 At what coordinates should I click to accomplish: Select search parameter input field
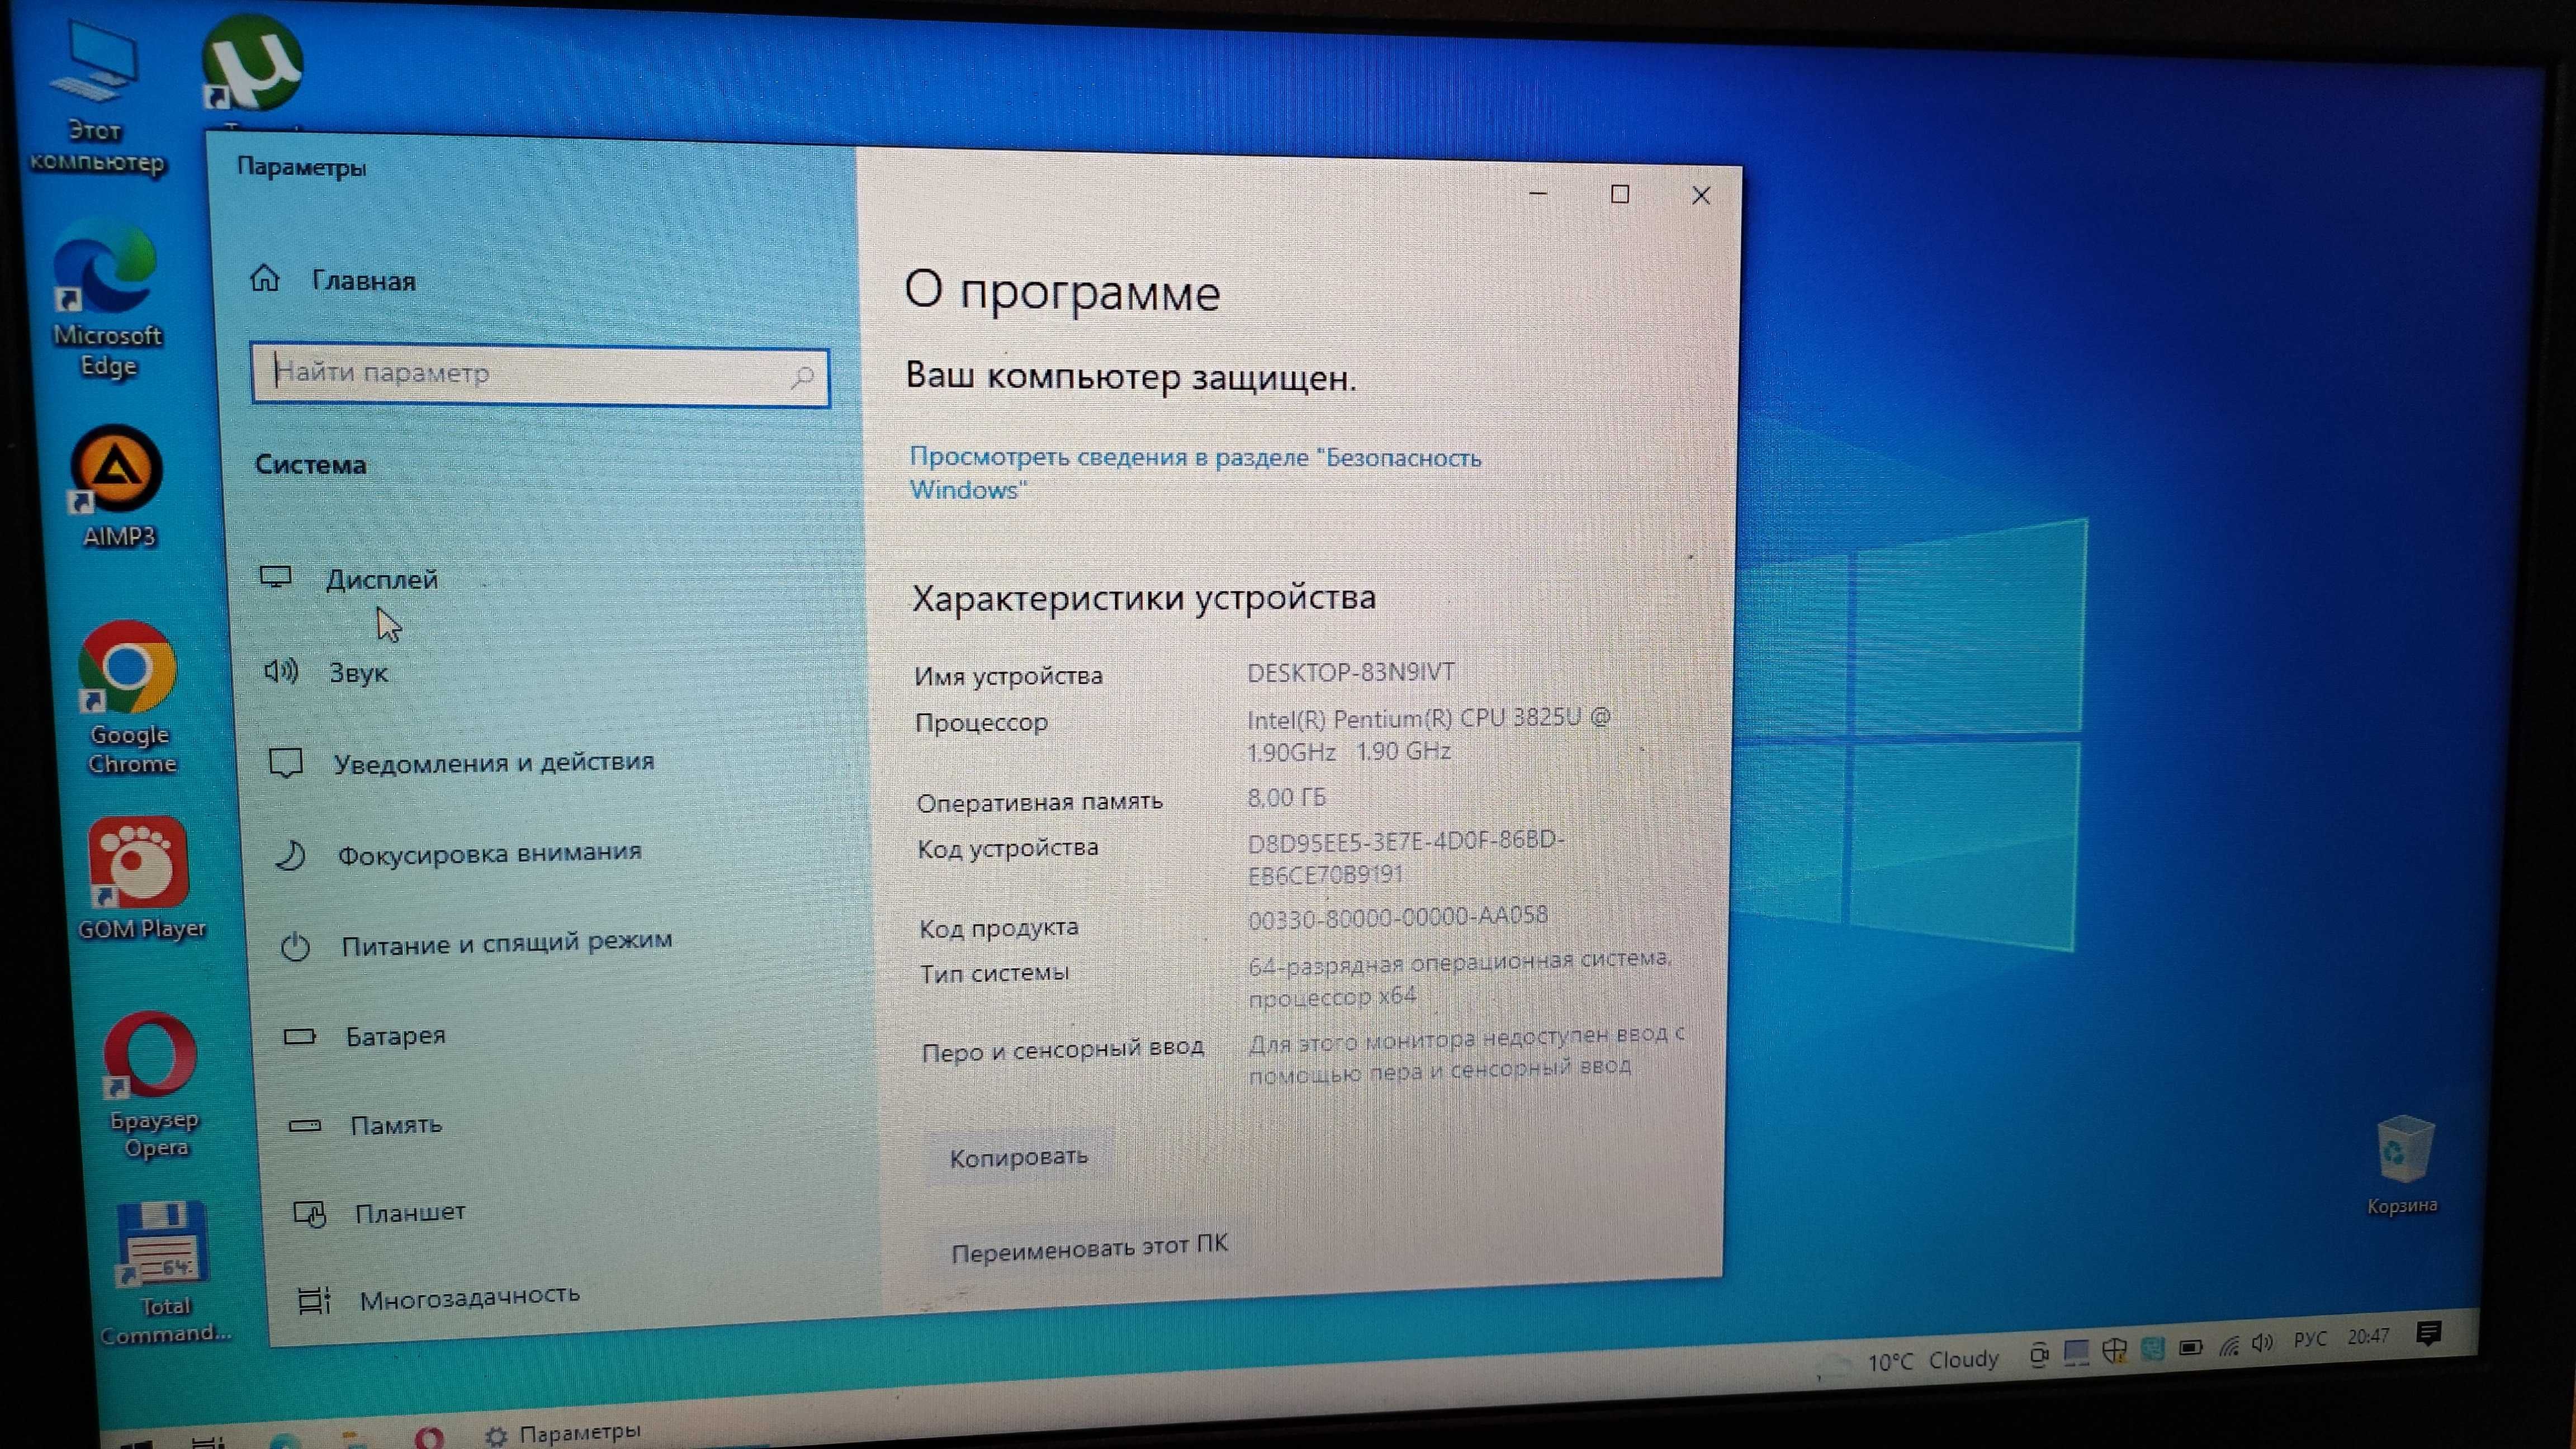[539, 372]
